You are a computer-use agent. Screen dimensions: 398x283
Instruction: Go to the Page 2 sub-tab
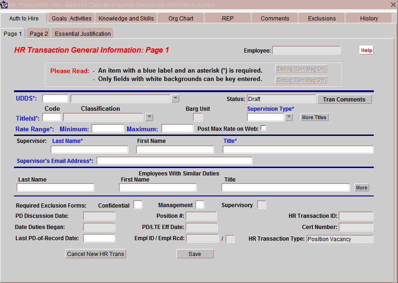coord(39,34)
